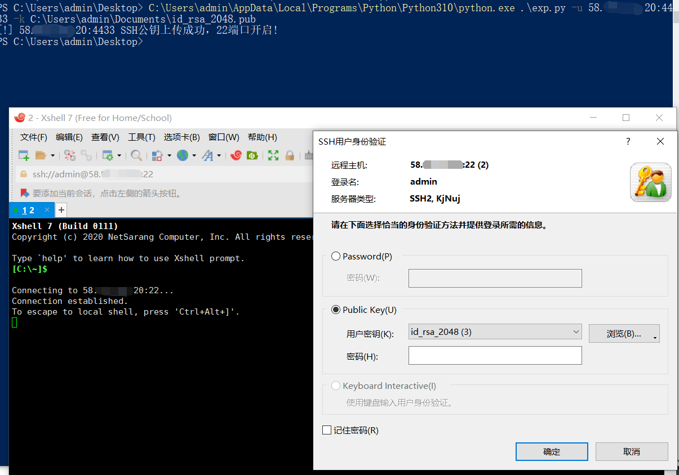Screen dimensions: 679x475
Task: Click the keyboard icon in Xshell toolbar
Action: pyautogui.click(x=308, y=155)
